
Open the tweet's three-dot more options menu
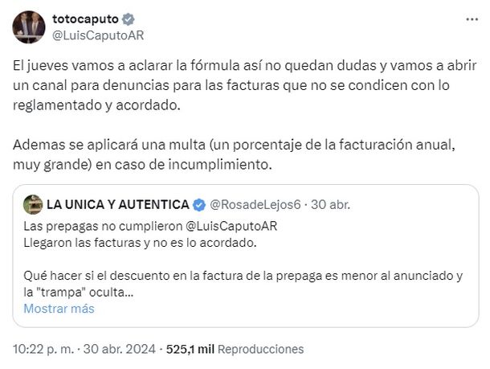[470, 18]
